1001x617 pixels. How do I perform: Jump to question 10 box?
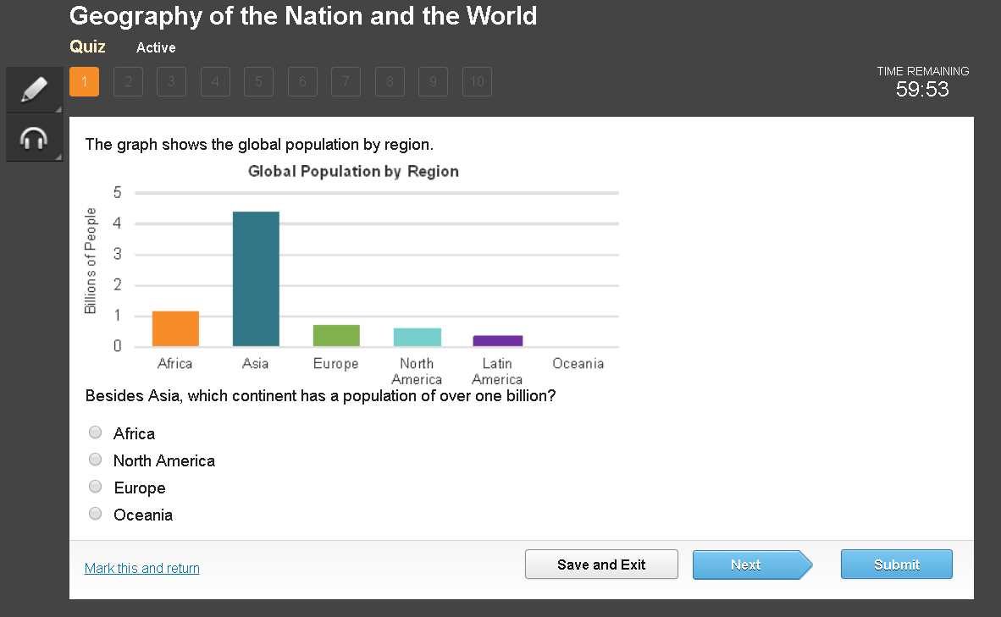click(x=477, y=81)
